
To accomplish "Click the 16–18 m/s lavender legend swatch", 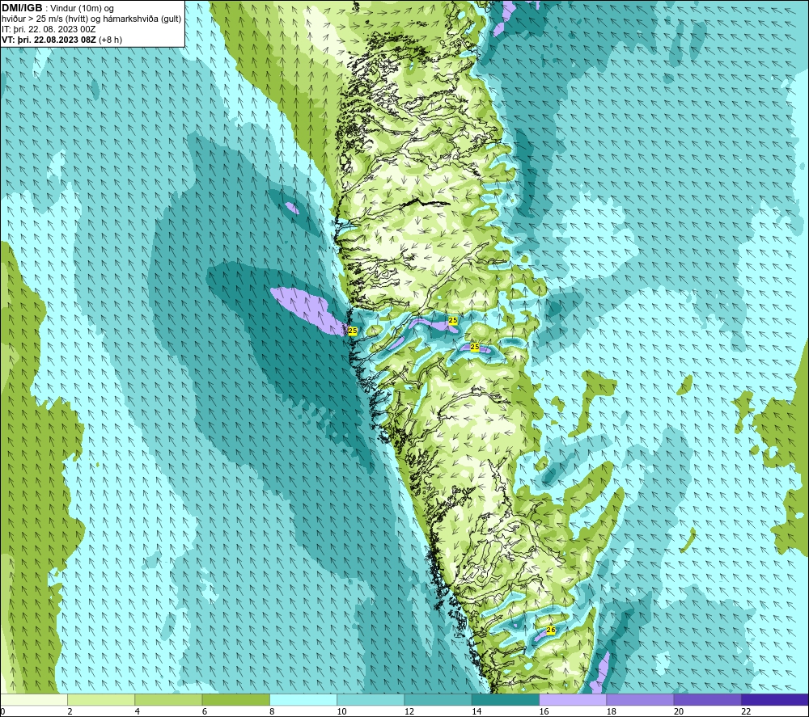I will tap(573, 699).
